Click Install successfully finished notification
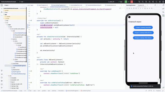The width and height of the screenshot is (165, 92). [x=145, y=86]
